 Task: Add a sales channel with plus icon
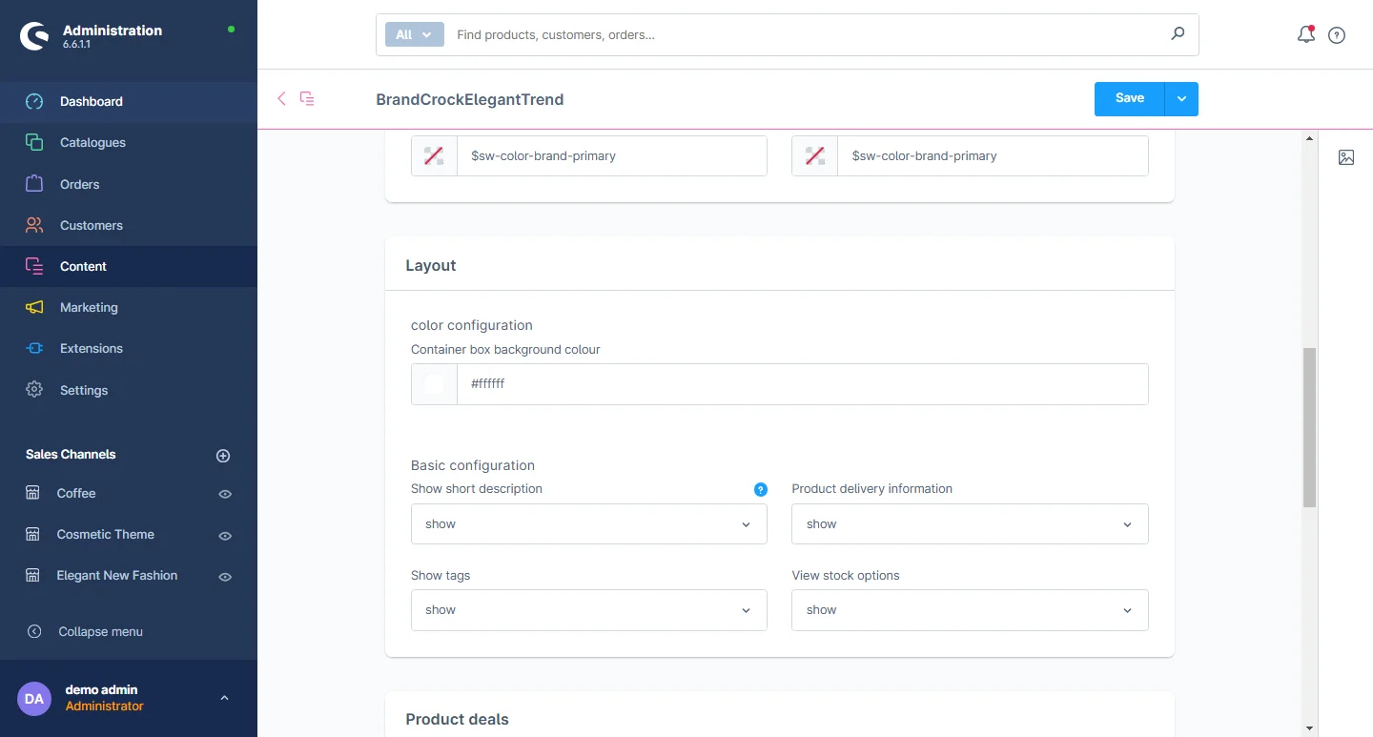coord(223,456)
